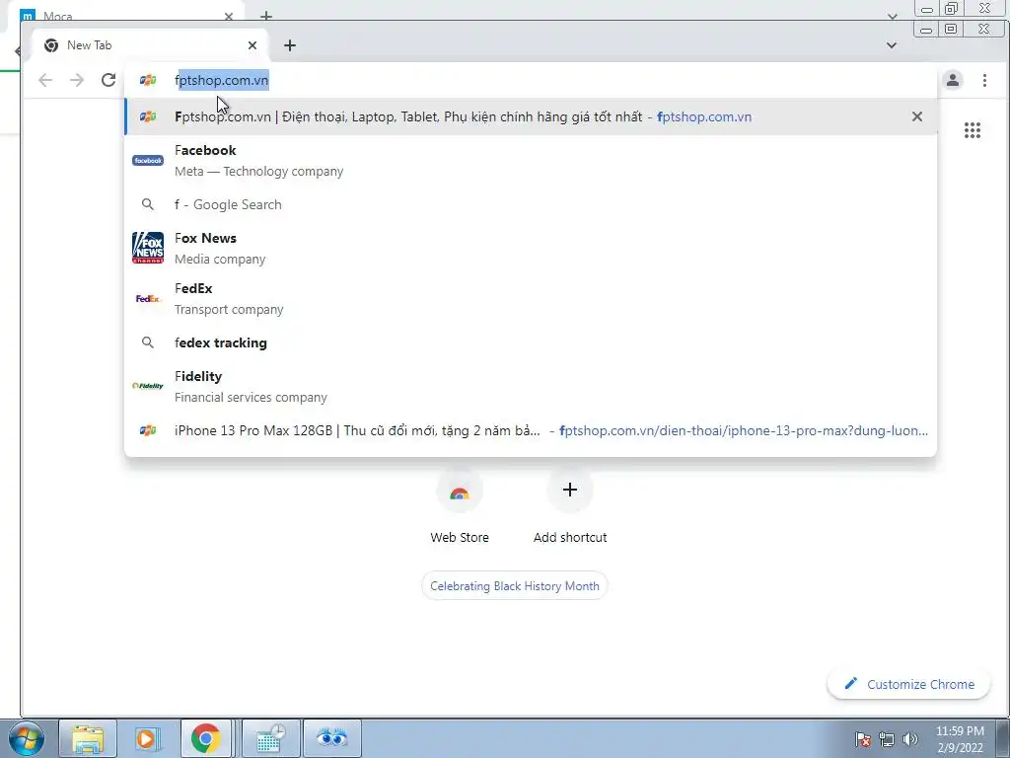This screenshot has height=758, width=1010.
Task: Click the Celebrating Black History Month link
Action: (515, 586)
